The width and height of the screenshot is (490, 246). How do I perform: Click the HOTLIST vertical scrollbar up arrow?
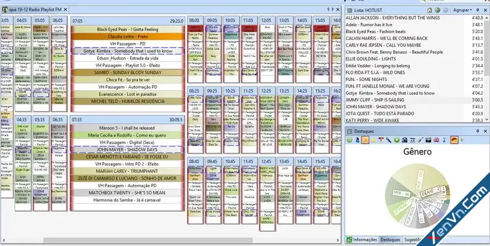tap(487, 17)
